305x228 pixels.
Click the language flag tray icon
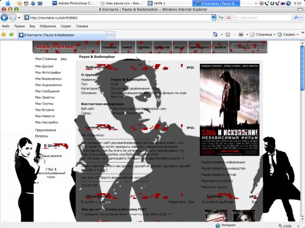(x=283, y=3)
